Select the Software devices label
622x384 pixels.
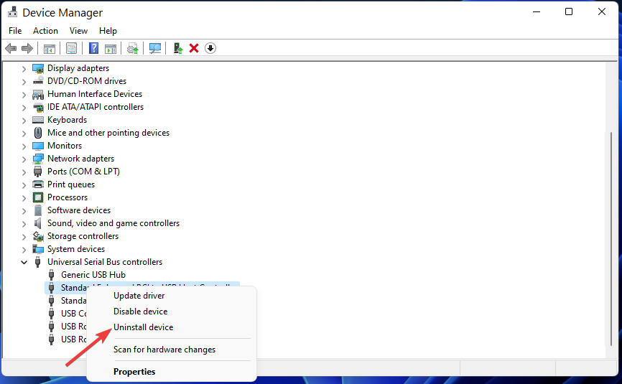(78, 210)
